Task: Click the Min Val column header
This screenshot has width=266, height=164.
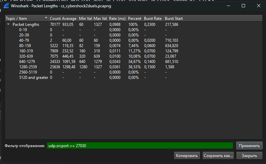Action: pos(85,19)
